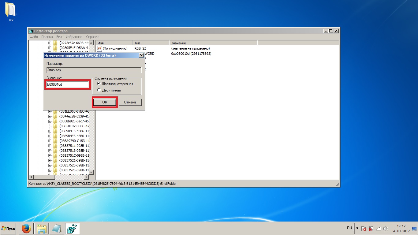Click tree vertical scrollbar down arrow

pyautogui.click(x=91, y=172)
